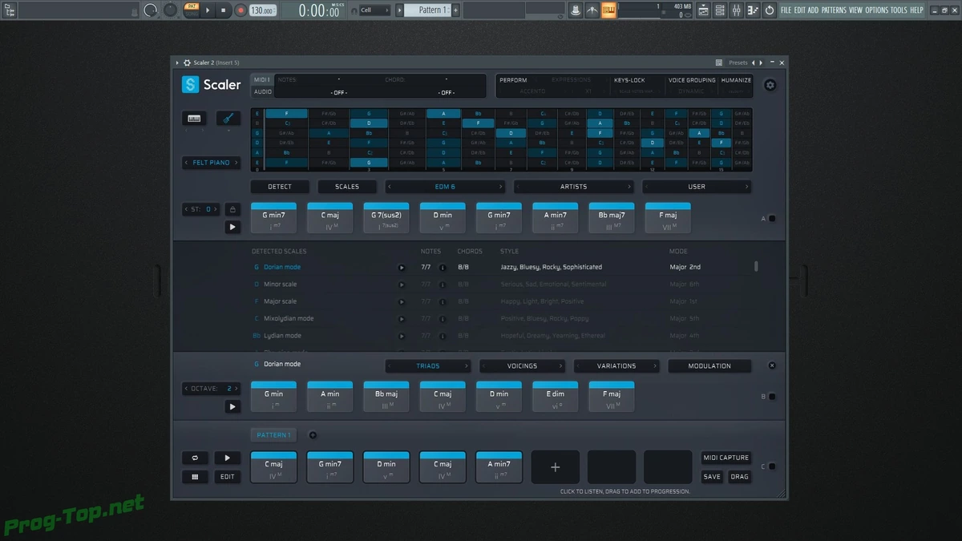Click the 130.000 tempo field
962x541 pixels.
pyautogui.click(x=262, y=10)
